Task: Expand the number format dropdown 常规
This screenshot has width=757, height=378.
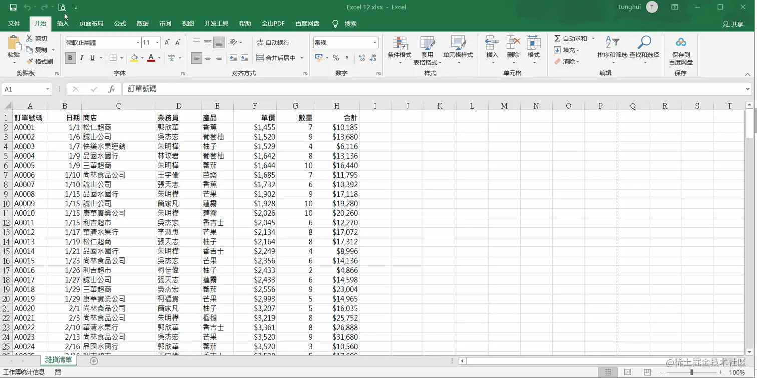Action: (375, 43)
